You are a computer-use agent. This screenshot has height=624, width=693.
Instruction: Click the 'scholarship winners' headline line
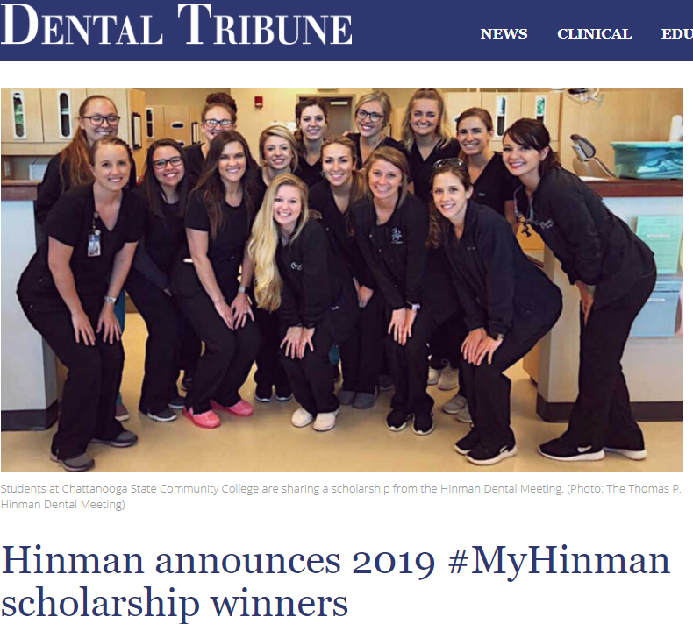point(175,603)
